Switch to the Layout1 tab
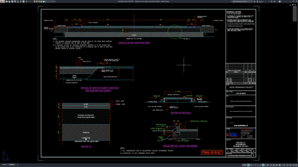Screen dimensions: 298x167 click(12, 165)
